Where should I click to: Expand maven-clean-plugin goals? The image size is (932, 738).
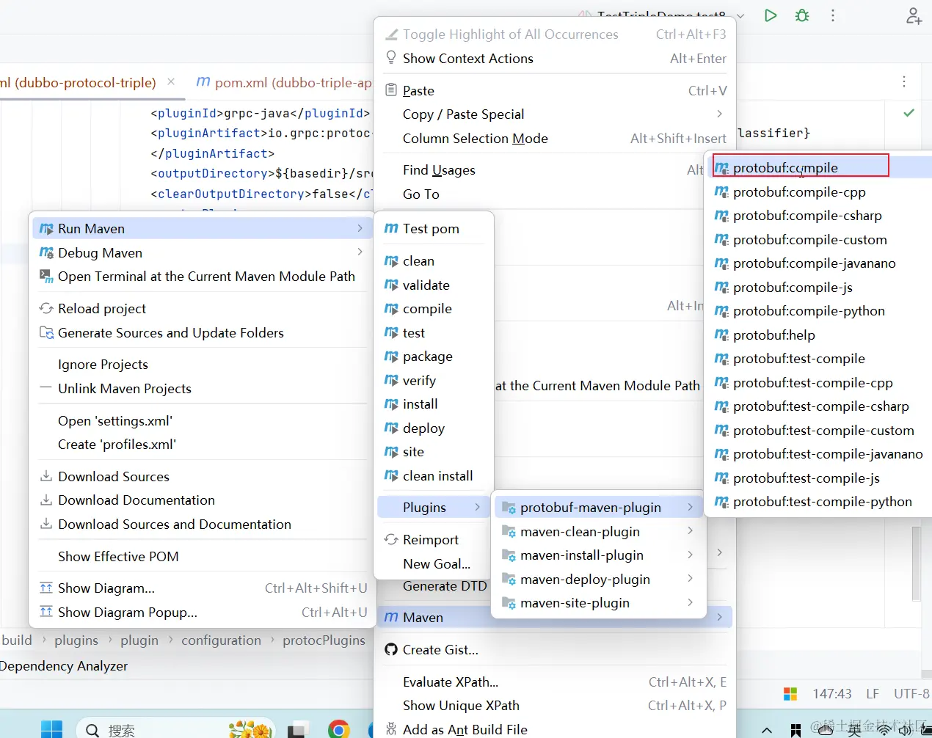[x=598, y=532]
